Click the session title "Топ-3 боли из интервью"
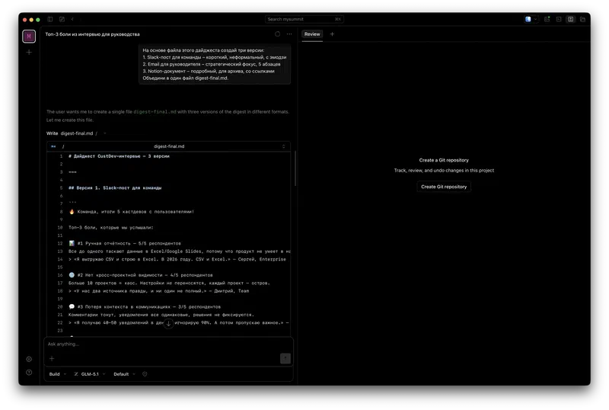The image size is (609, 410). [92, 34]
